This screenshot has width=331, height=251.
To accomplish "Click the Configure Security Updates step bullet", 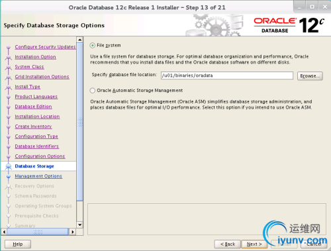I will click(x=9, y=47).
